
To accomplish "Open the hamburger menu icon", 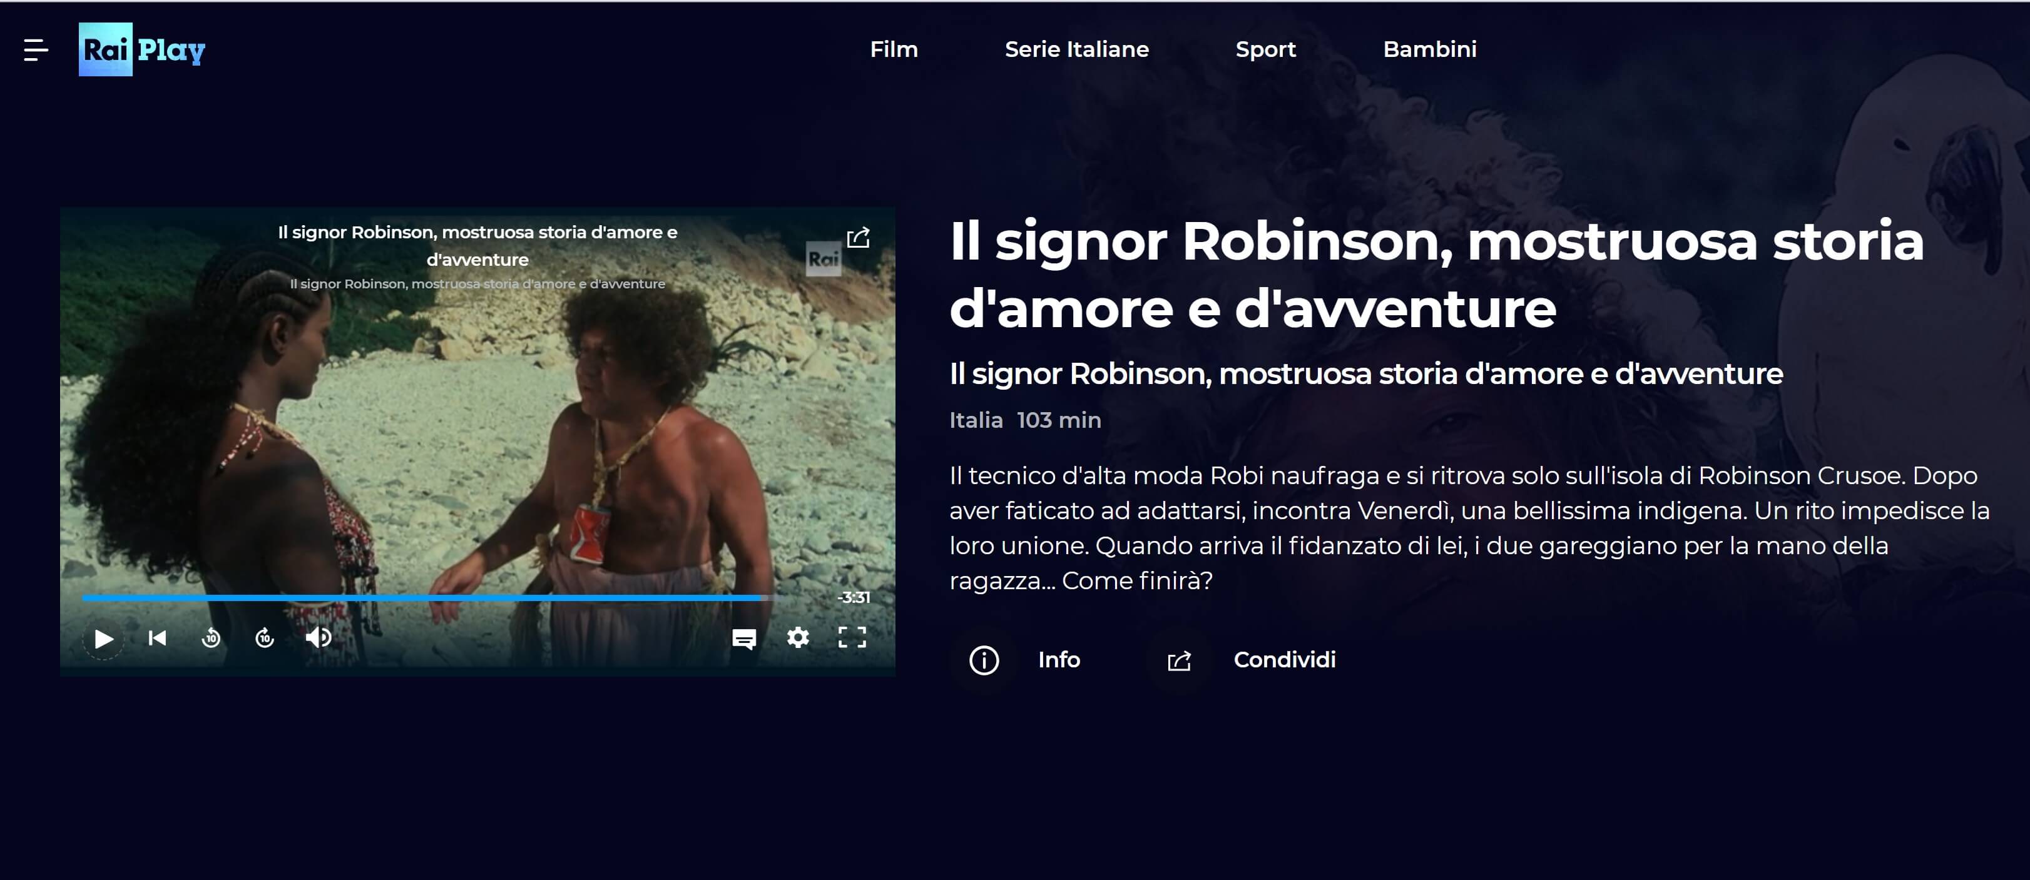I will click(x=36, y=49).
